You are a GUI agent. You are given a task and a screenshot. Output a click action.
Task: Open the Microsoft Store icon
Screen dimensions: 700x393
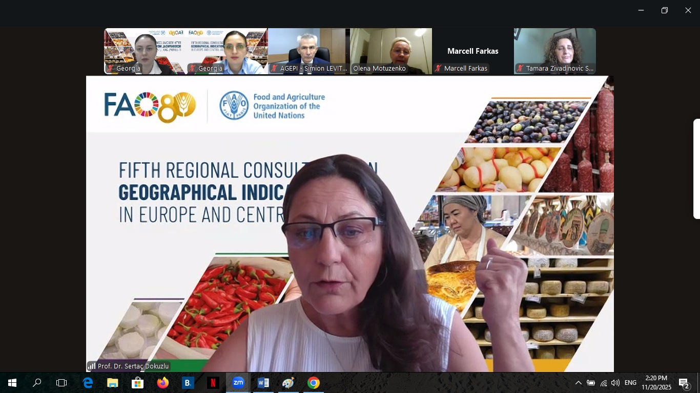(138, 383)
